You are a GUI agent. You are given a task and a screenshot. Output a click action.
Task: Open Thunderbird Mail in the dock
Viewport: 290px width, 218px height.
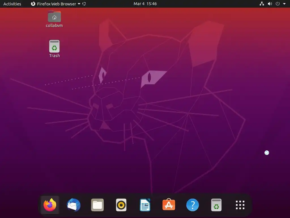74,205
